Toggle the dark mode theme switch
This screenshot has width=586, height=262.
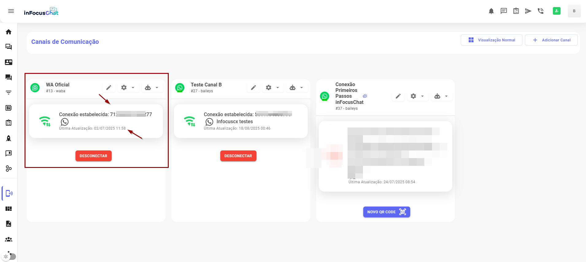click(x=9, y=256)
